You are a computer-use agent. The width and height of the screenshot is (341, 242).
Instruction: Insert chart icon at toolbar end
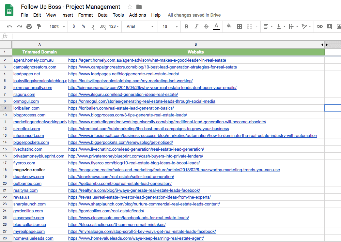[339, 26]
